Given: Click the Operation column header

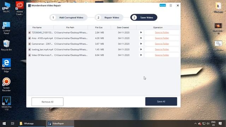Looking at the screenshot, I should pos(158,28).
